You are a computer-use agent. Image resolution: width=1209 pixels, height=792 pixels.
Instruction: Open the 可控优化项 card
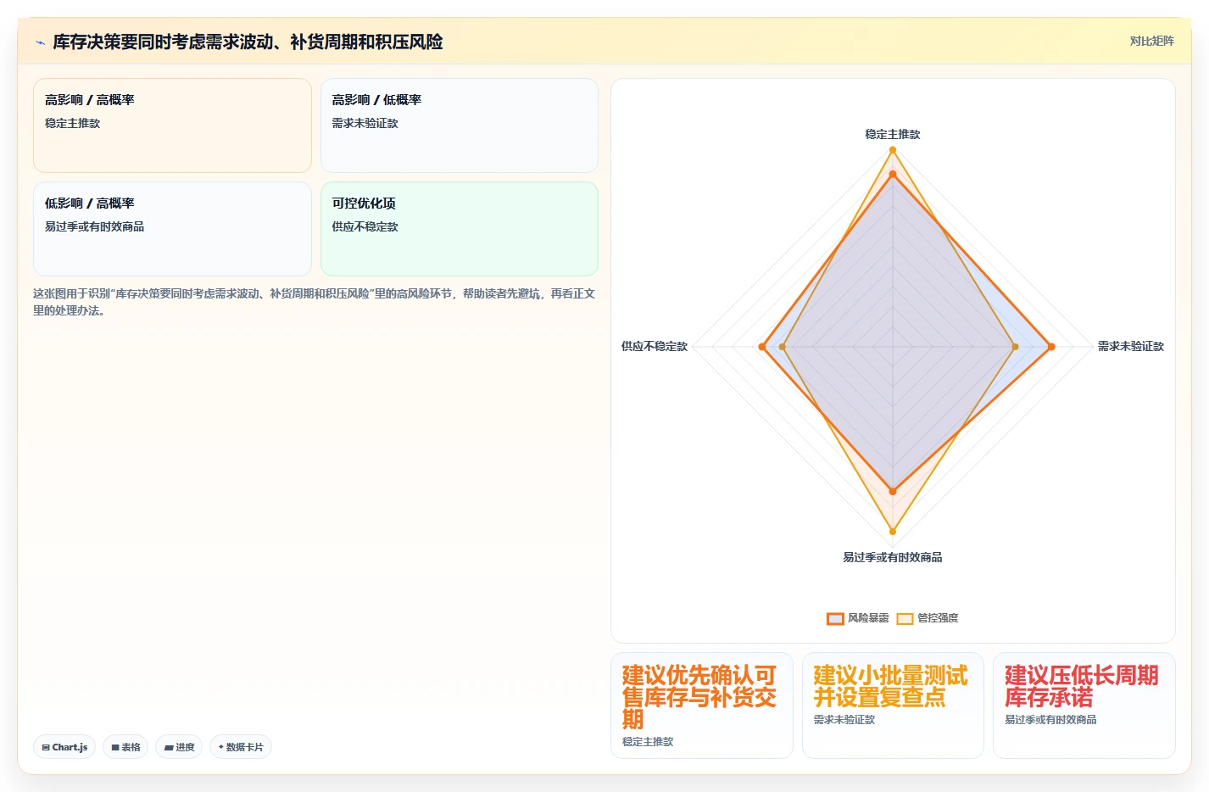tap(460, 229)
